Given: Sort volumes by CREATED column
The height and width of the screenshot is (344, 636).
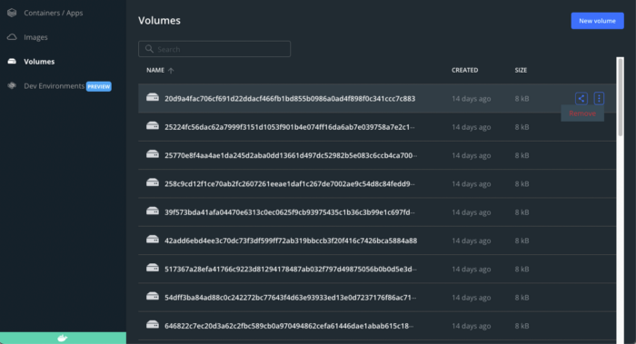Looking at the screenshot, I should point(465,70).
